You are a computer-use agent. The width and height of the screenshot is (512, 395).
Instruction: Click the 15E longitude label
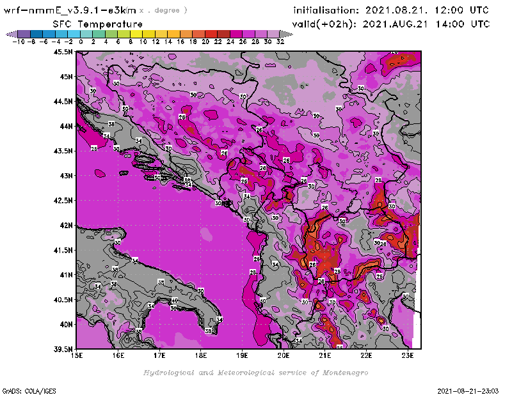[x=77, y=355]
